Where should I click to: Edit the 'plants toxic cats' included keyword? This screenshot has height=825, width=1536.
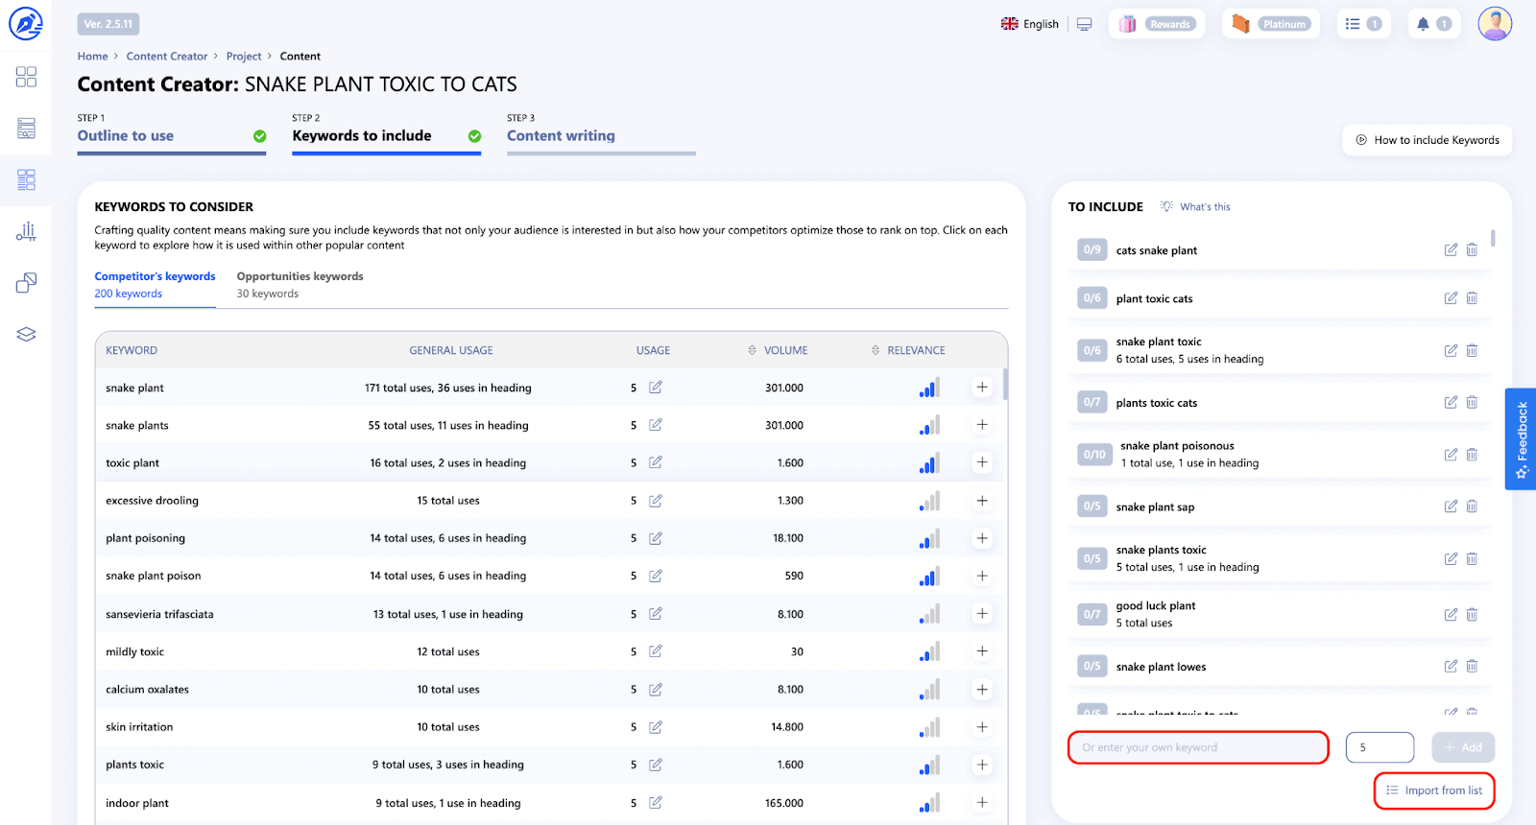[x=1451, y=403]
